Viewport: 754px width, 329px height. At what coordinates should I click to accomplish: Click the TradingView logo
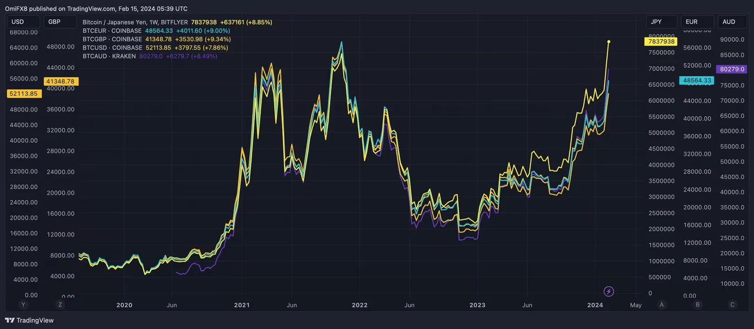point(29,320)
